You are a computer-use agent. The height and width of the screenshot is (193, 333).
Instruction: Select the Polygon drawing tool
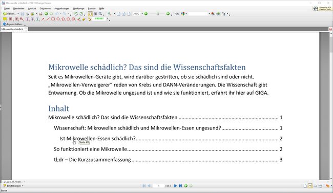tap(68, 19)
